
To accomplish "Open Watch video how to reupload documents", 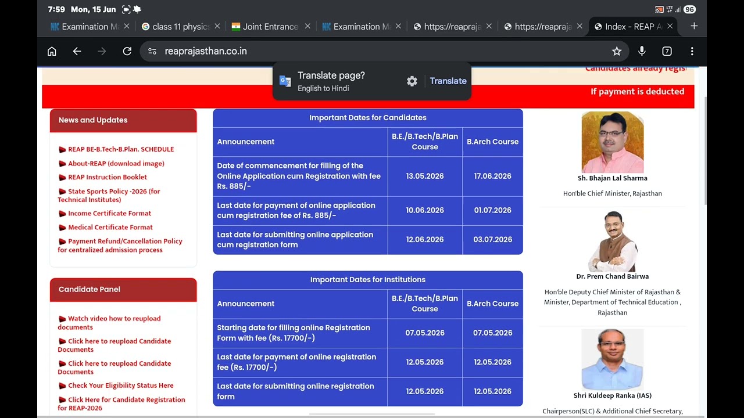I will [109, 323].
